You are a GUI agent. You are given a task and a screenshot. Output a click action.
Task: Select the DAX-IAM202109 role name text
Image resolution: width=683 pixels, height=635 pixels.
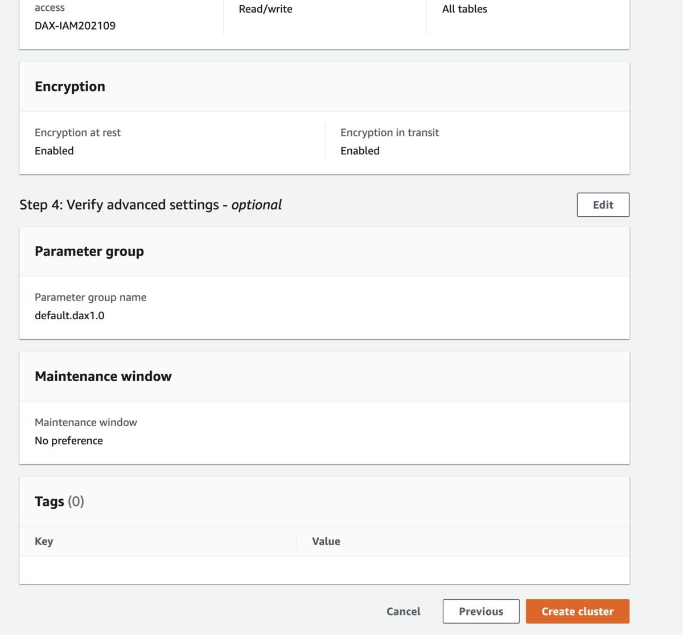(75, 26)
